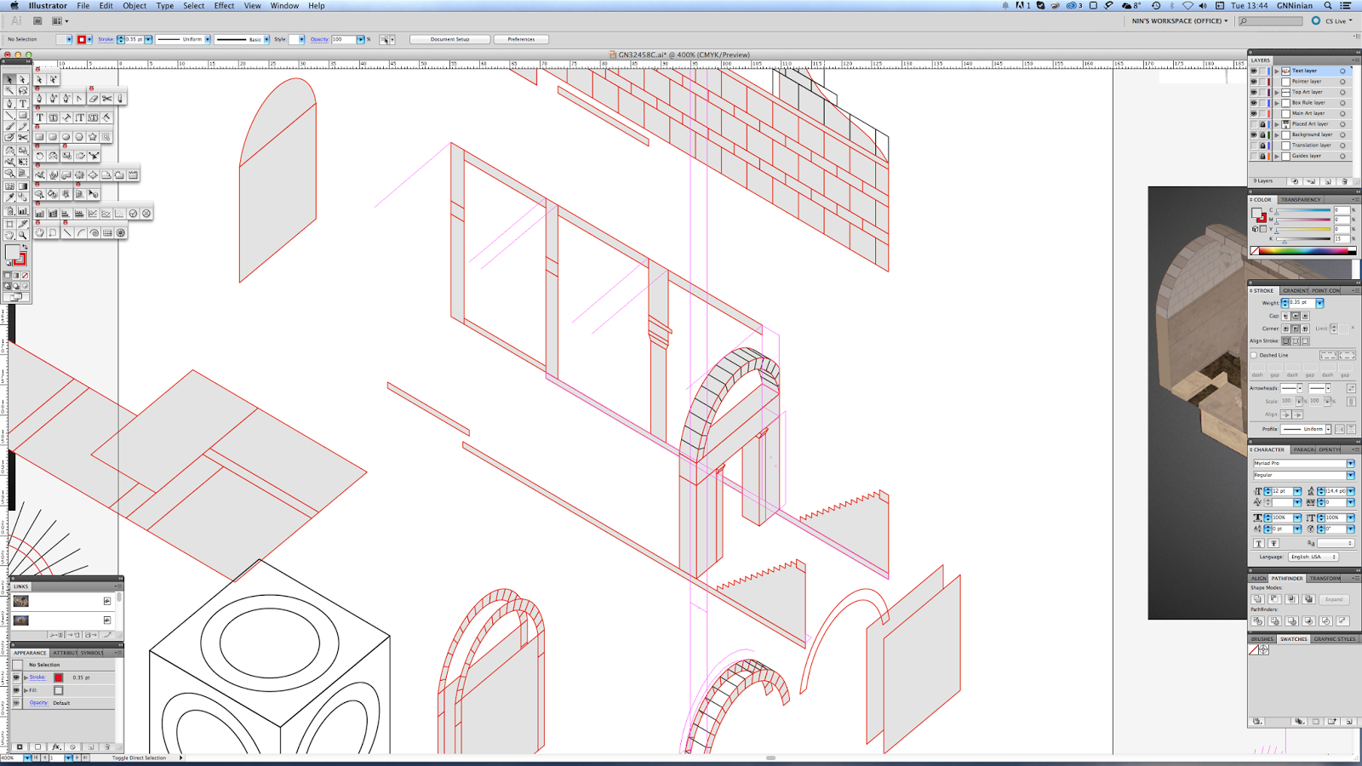Select the Rounded Rectangle tool
The height and width of the screenshot is (766, 1362).
[x=53, y=137]
